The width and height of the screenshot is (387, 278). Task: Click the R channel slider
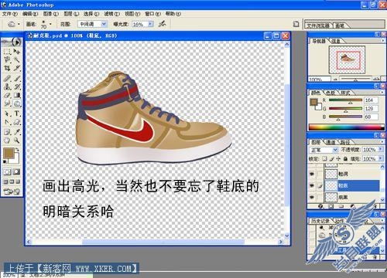coord(345,100)
